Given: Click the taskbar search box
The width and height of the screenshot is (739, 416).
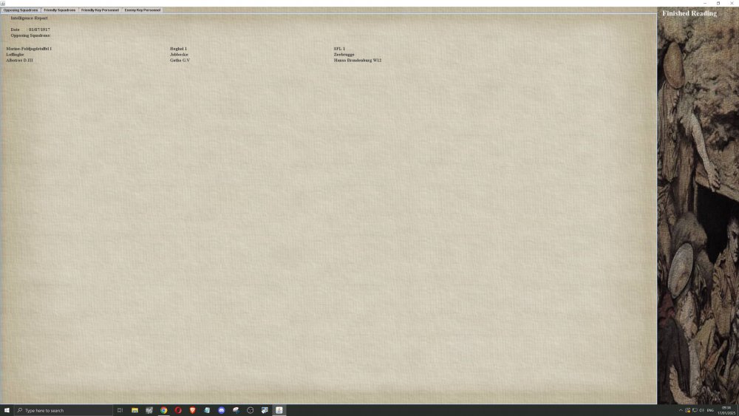Looking at the screenshot, I should pyautogui.click(x=64, y=410).
